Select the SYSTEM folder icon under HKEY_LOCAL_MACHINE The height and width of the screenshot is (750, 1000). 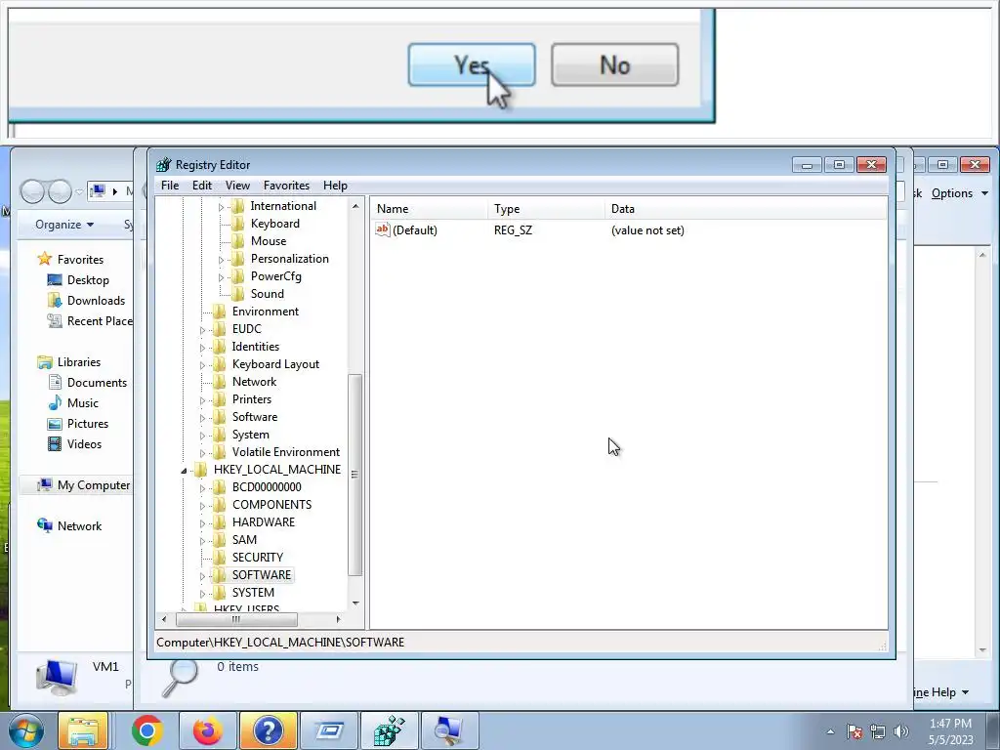[220, 592]
